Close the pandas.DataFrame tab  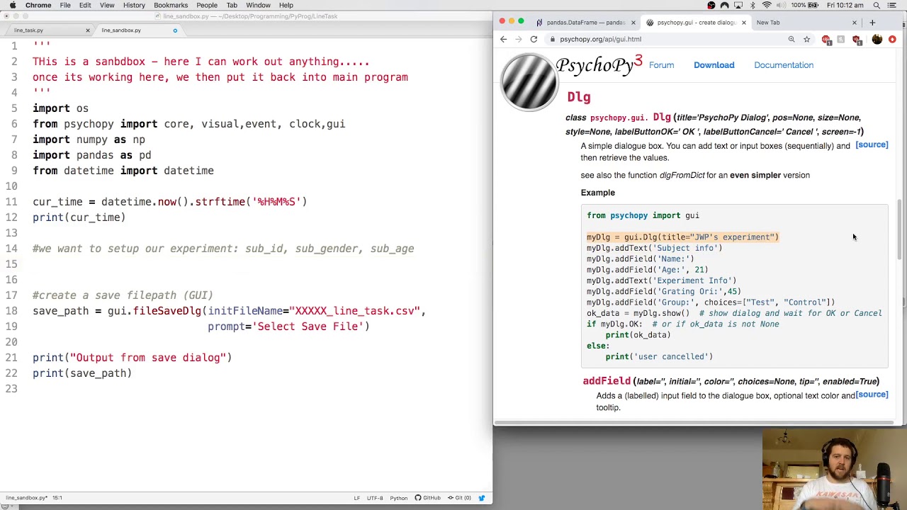point(633,23)
